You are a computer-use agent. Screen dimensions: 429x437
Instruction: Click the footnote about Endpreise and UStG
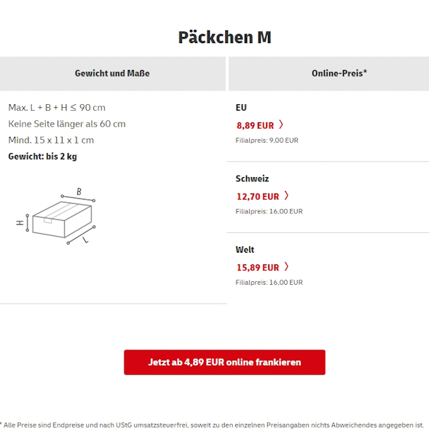tap(213, 425)
